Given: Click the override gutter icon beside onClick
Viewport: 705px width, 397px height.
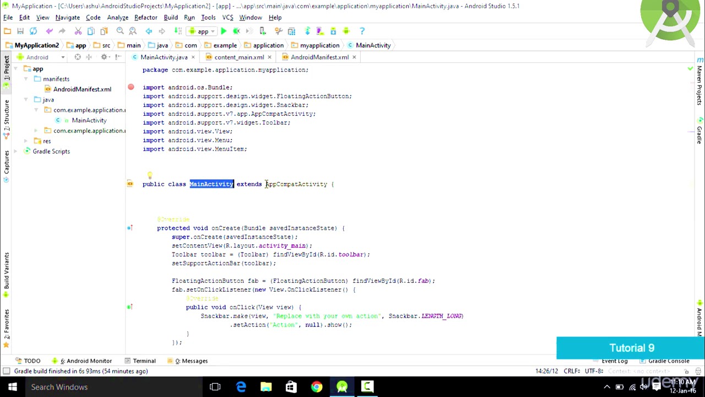Looking at the screenshot, I should pyautogui.click(x=130, y=307).
